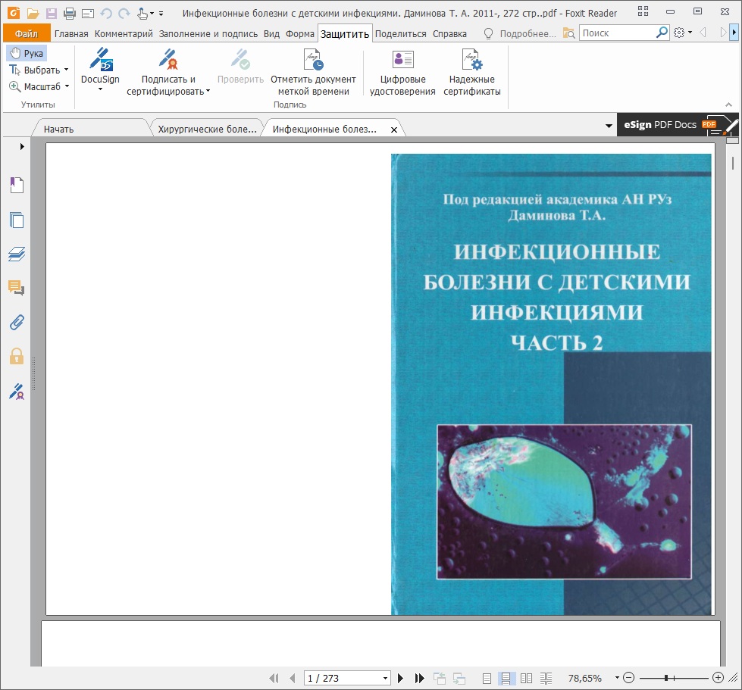Click the Print icon in the title bar

[70, 13]
